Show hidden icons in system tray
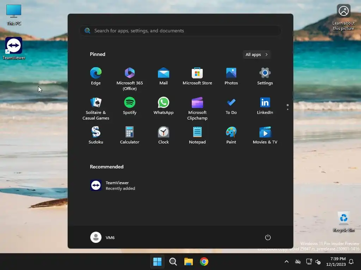The height and width of the screenshot is (270, 361). coord(287,262)
